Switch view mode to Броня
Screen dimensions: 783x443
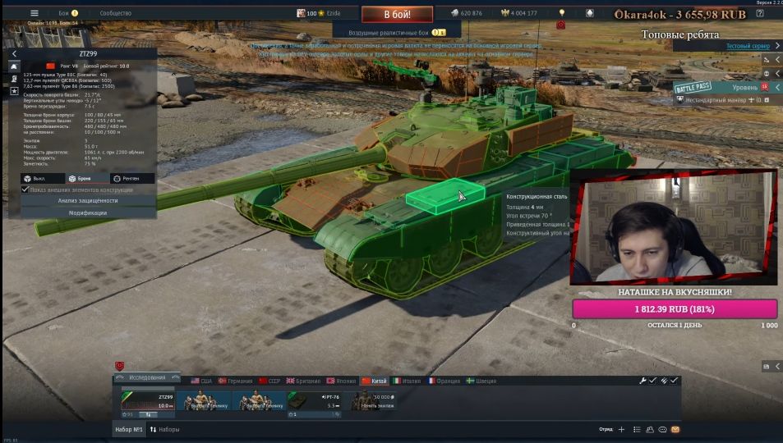click(x=87, y=179)
